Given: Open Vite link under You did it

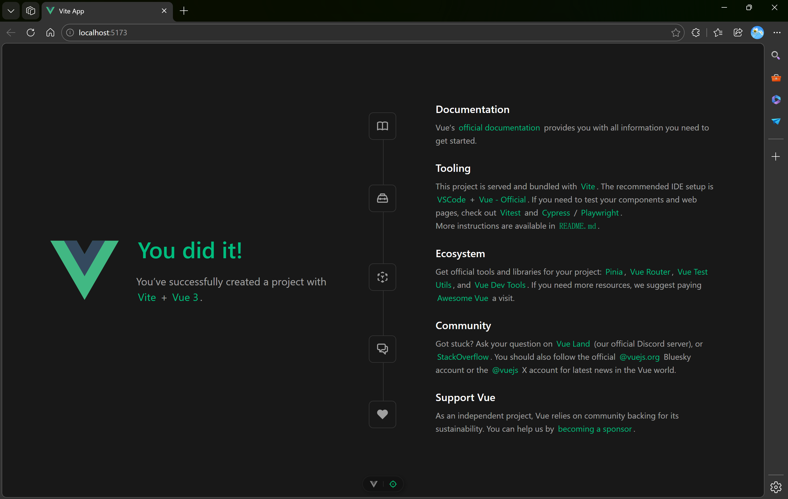Looking at the screenshot, I should (147, 297).
